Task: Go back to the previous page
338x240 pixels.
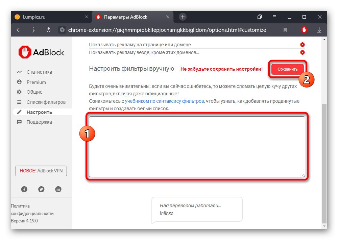Action: pos(19,30)
